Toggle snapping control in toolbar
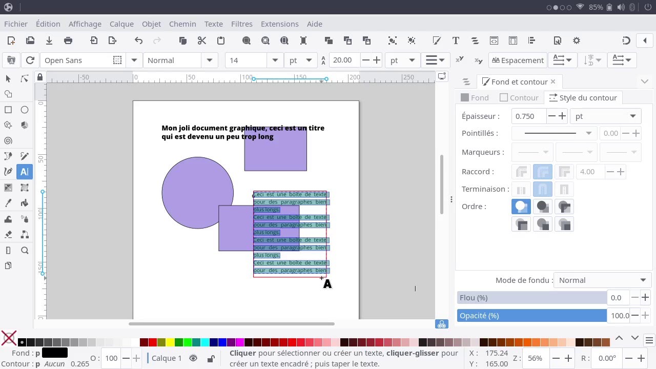The image size is (656, 369). point(626,40)
